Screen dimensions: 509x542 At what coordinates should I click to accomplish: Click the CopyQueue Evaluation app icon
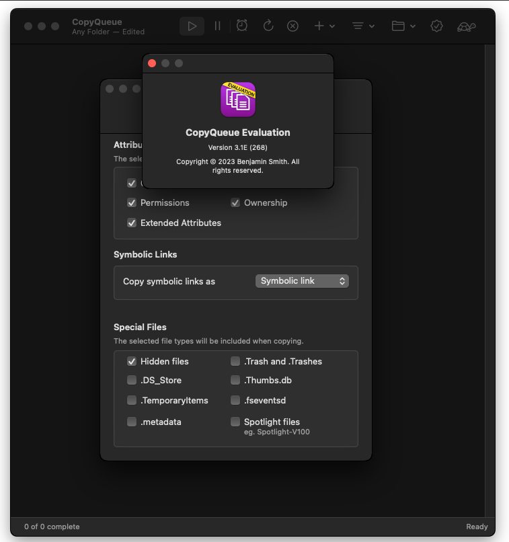[238, 99]
